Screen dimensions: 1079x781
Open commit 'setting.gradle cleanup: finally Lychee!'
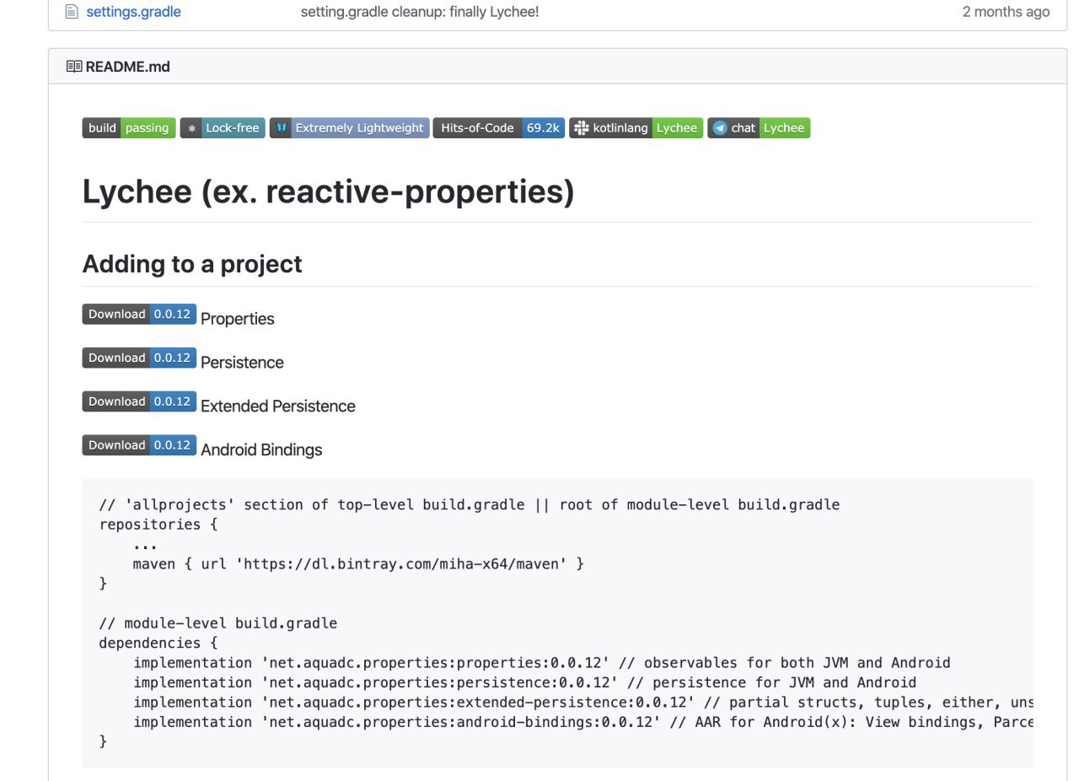pyautogui.click(x=419, y=12)
